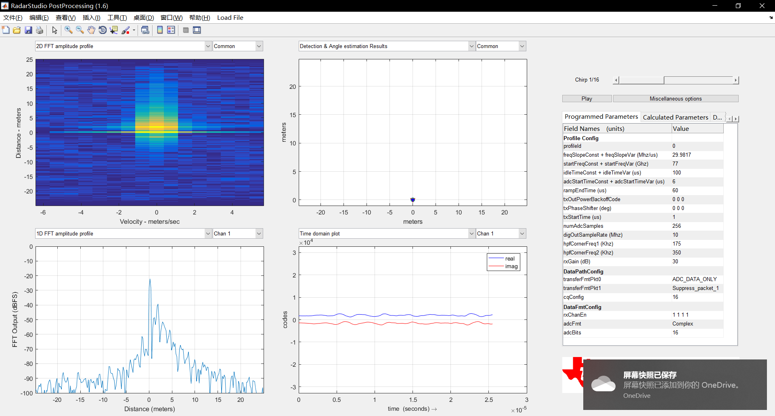Select the rxGain value cell

click(x=697, y=261)
